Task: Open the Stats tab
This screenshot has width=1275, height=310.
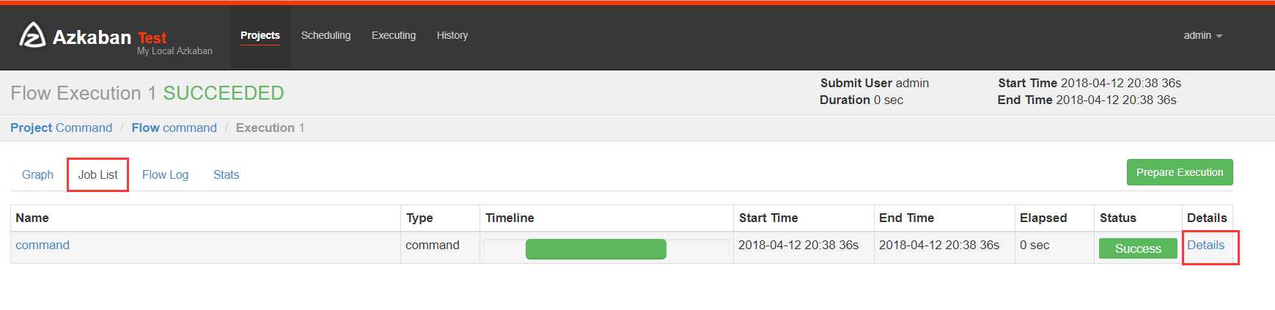Action: pyautogui.click(x=226, y=174)
